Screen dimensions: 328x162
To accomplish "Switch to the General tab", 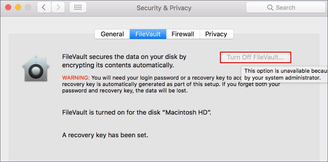I will click(x=112, y=34).
